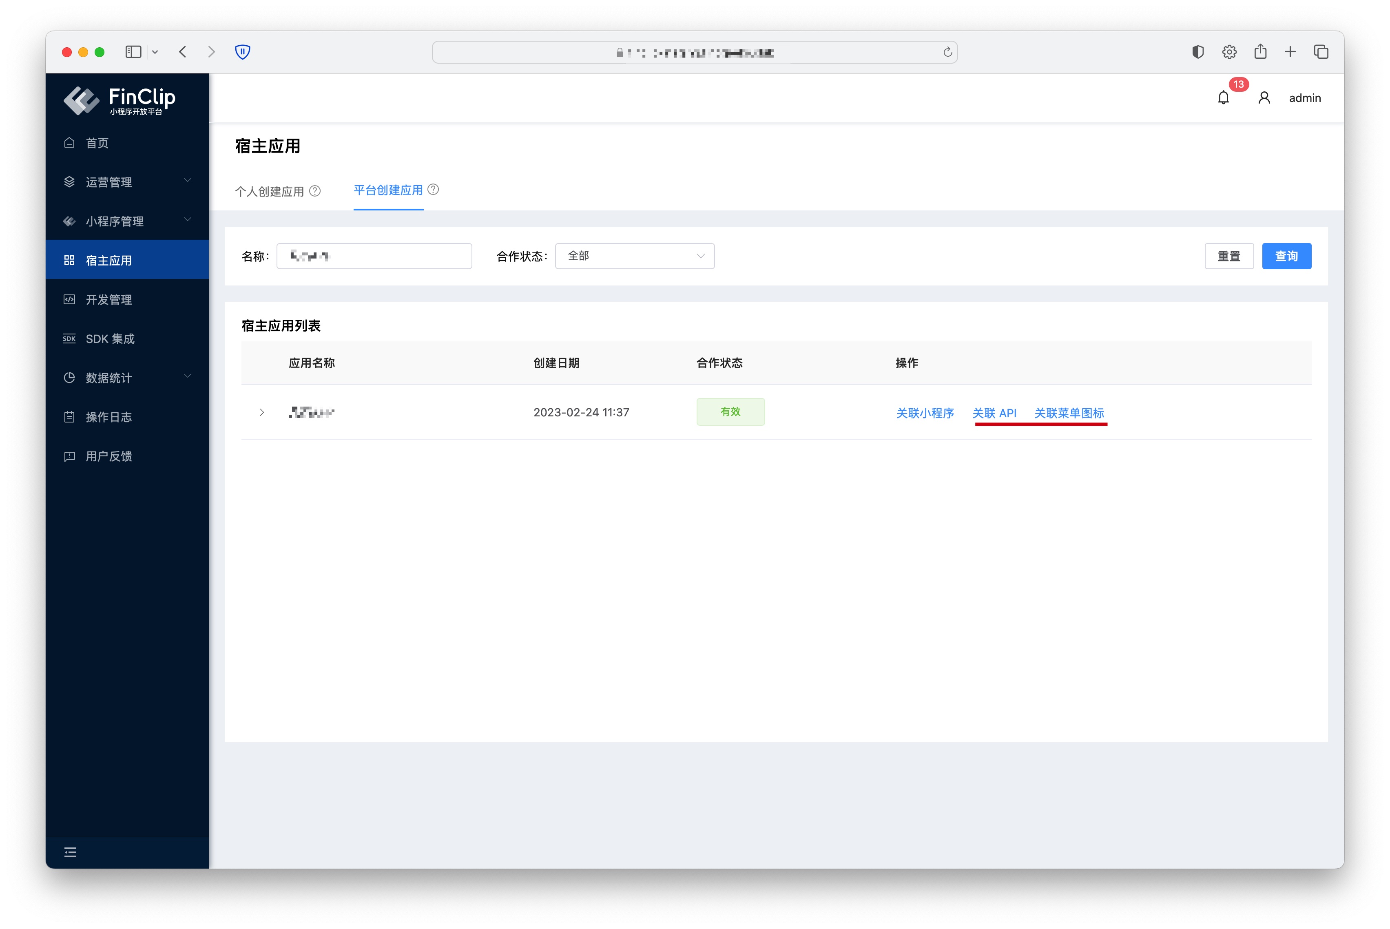The width and height of the screenshot is (1390, 929).
Task: Expand the application row in the table
Action: (x=261, y=412)
